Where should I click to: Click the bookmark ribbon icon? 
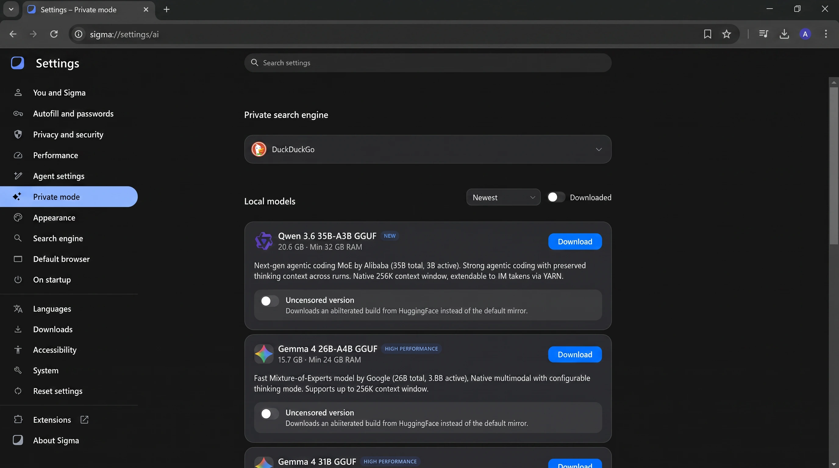[x=707, y=34]
